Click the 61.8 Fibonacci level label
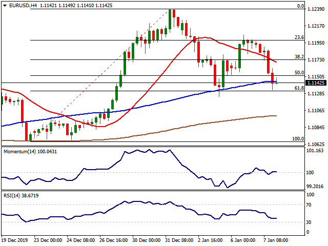 [x=299, y=88]
